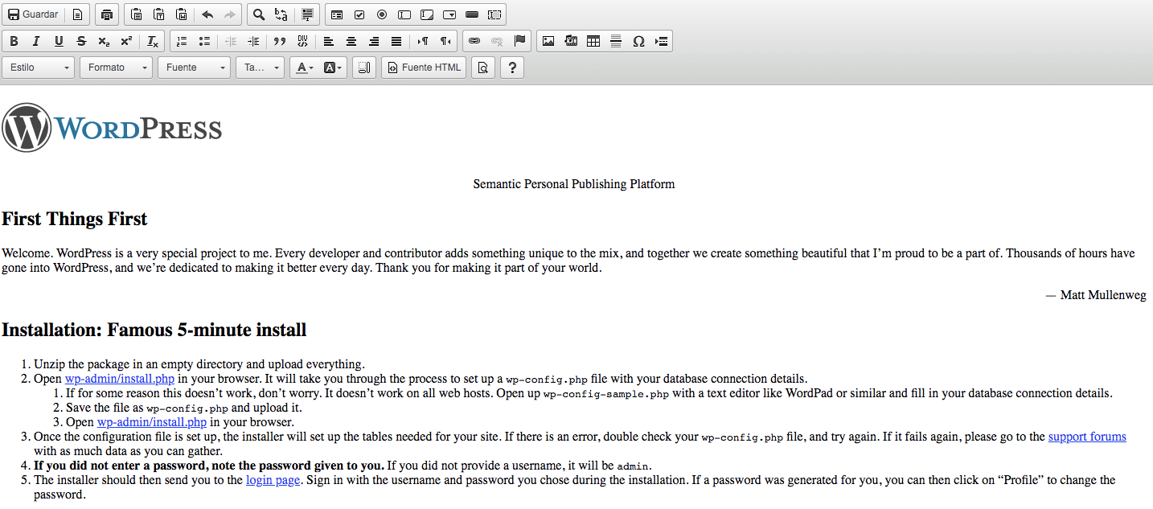Justify the text
The width and height of the screenshot is (1153, 509).
pos(396,41)
